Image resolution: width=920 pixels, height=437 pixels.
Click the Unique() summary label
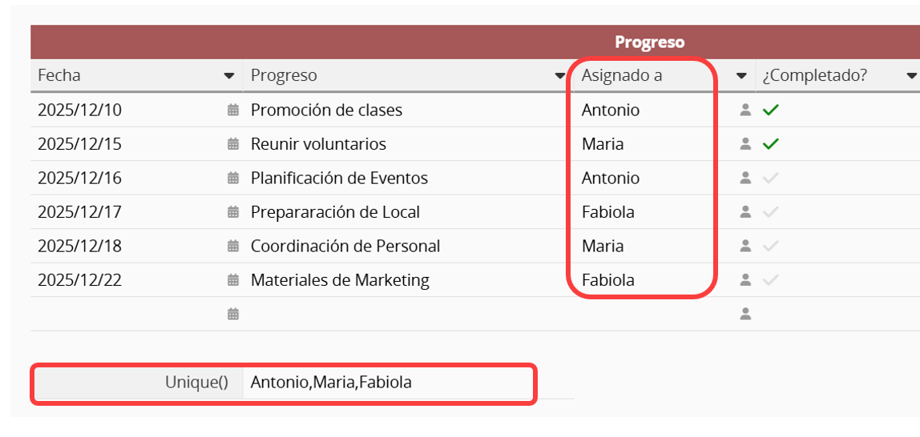(196, 383)
